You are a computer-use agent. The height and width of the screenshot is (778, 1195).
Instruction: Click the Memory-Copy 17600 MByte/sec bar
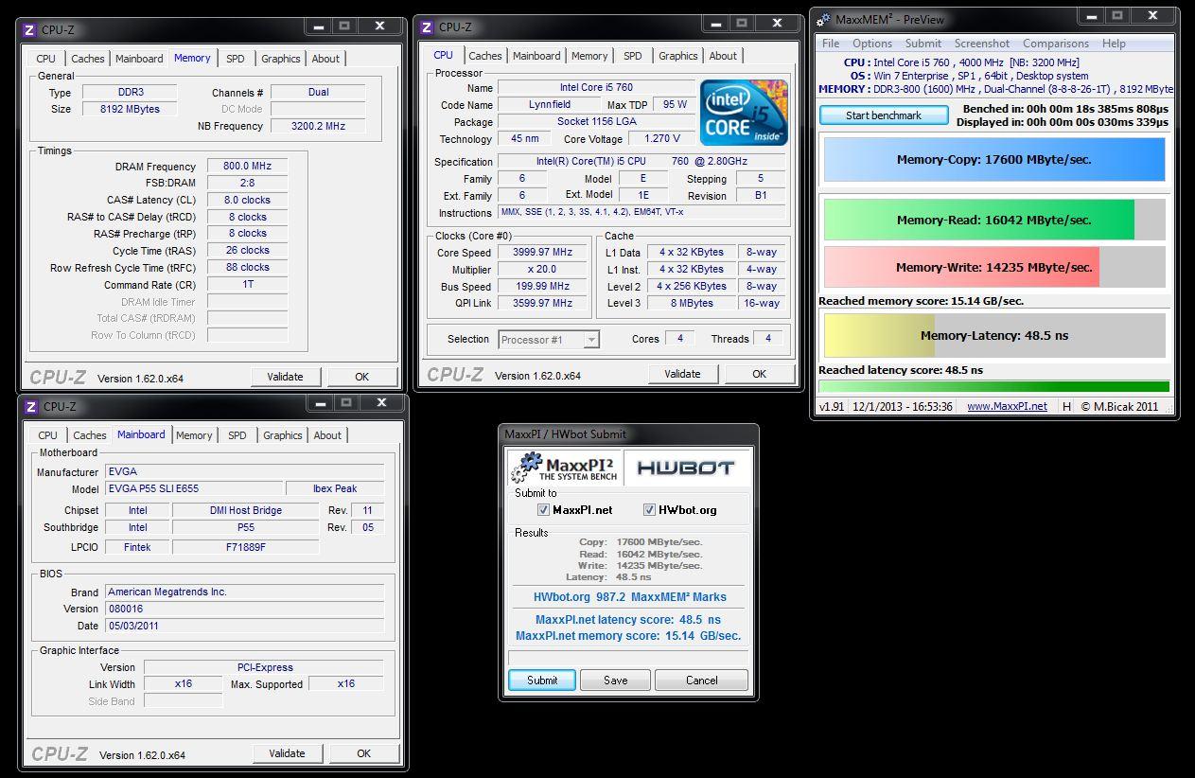994,160
